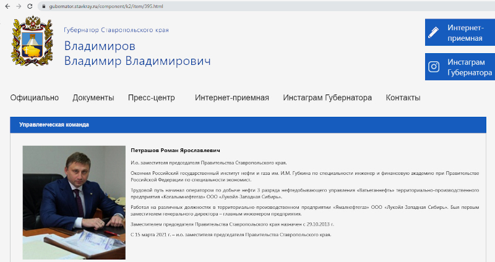
Task: Open the blue Инстаграм Губернатора button
Action: coord(460,67)
